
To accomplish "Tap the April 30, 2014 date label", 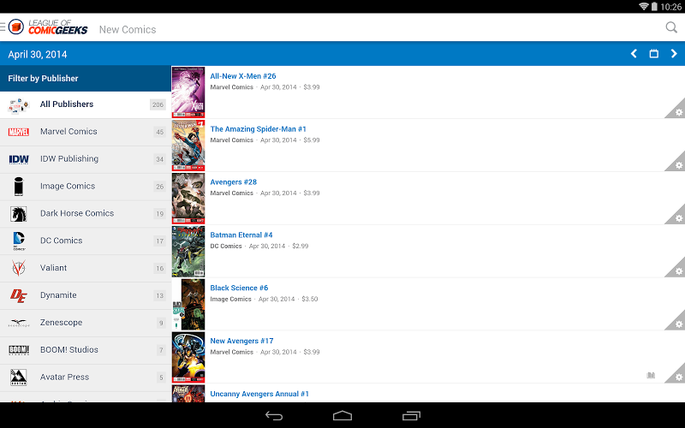I will 38,55.
